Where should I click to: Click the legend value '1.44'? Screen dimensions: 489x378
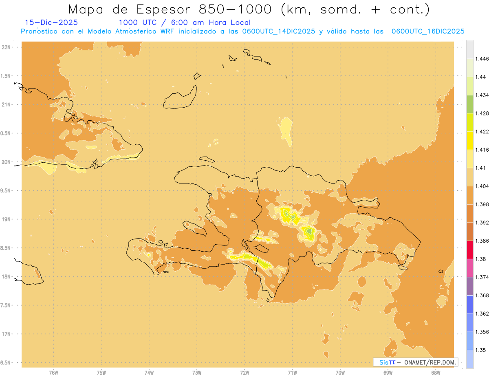click(480, 77)
